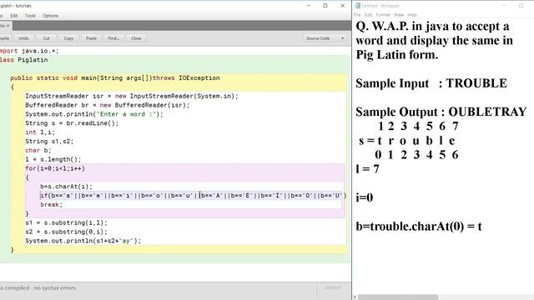
Task: Click the 'l = s.length();' line
Action: click(53, 159)
